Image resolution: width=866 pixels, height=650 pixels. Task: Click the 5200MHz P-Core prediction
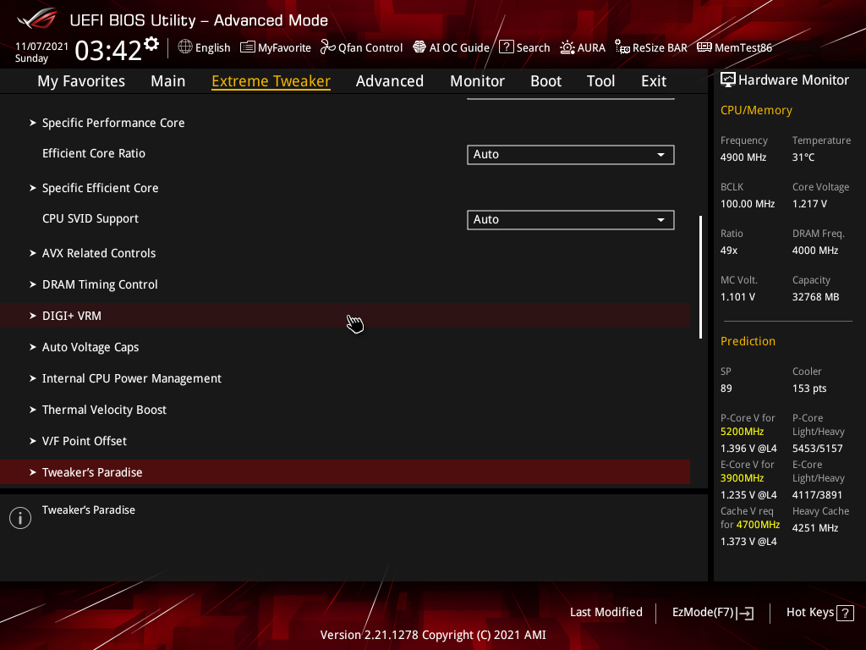point(743,432)
